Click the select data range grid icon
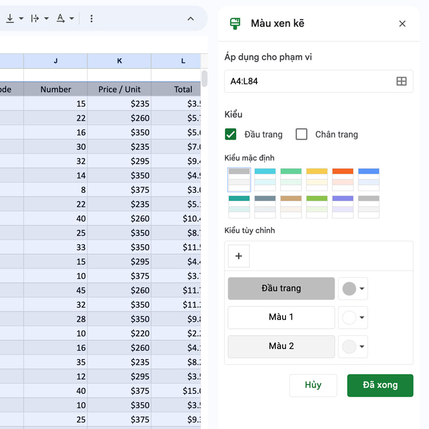This screenshot has height=429, width=429. click(x=401, y=82)
